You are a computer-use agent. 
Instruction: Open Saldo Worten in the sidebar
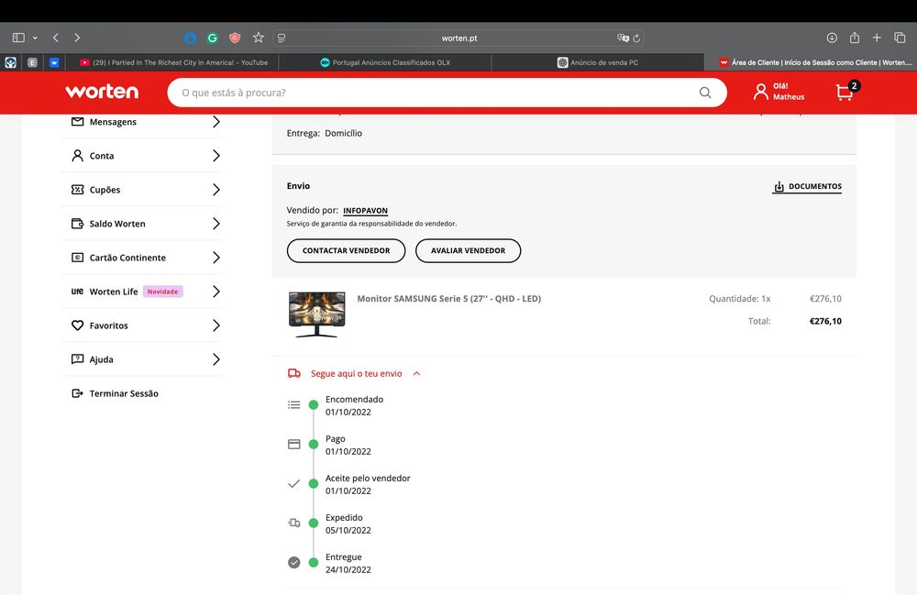coord(117,224)
